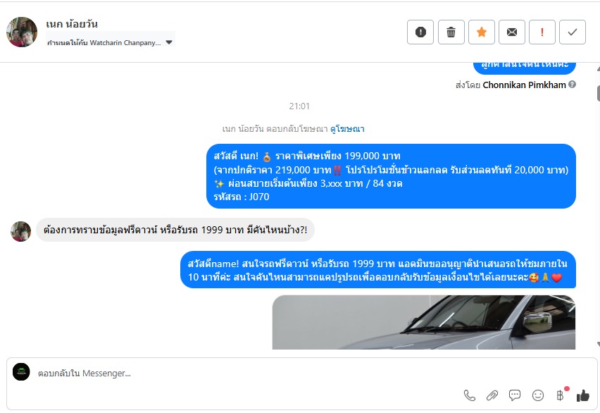Send a thumbs-up like
The height and width of the screenshot is (413, 600).
[583, 395]
